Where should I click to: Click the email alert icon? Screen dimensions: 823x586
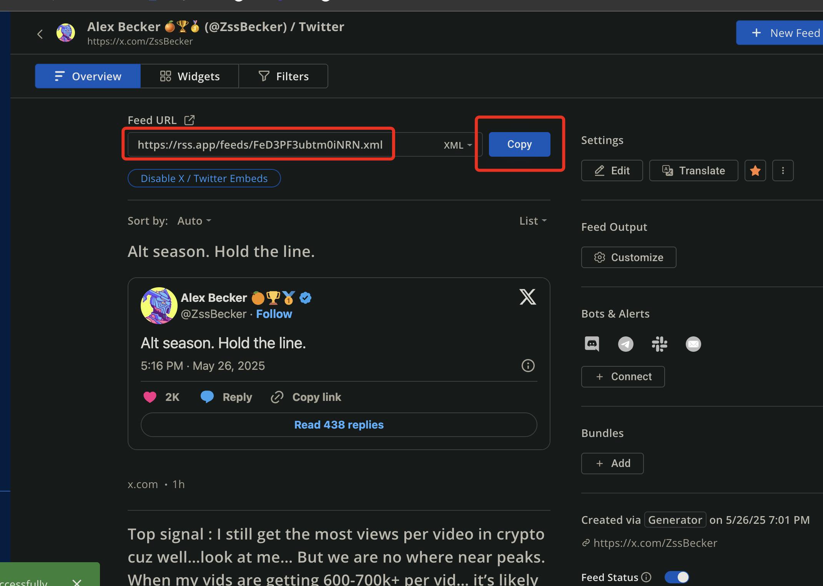tap(693, 344)
